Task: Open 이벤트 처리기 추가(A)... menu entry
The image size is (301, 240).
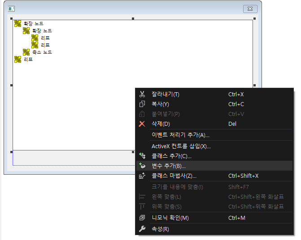Action: coord(214,135)
